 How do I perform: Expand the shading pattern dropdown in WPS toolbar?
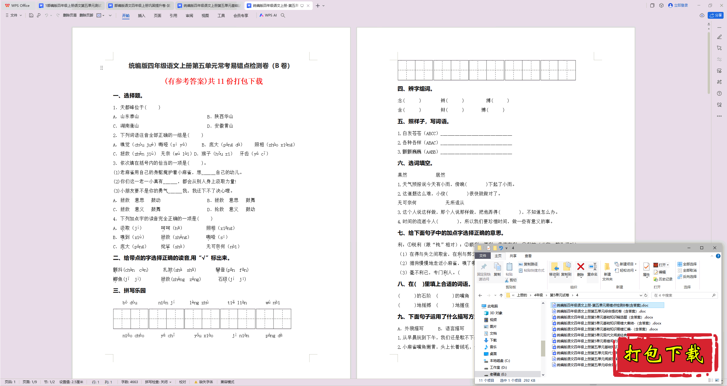pos(103,15)
